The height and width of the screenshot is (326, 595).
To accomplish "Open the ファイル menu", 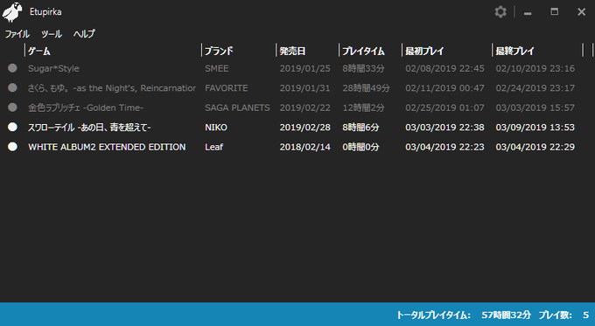I will click(x=17, y=34).
